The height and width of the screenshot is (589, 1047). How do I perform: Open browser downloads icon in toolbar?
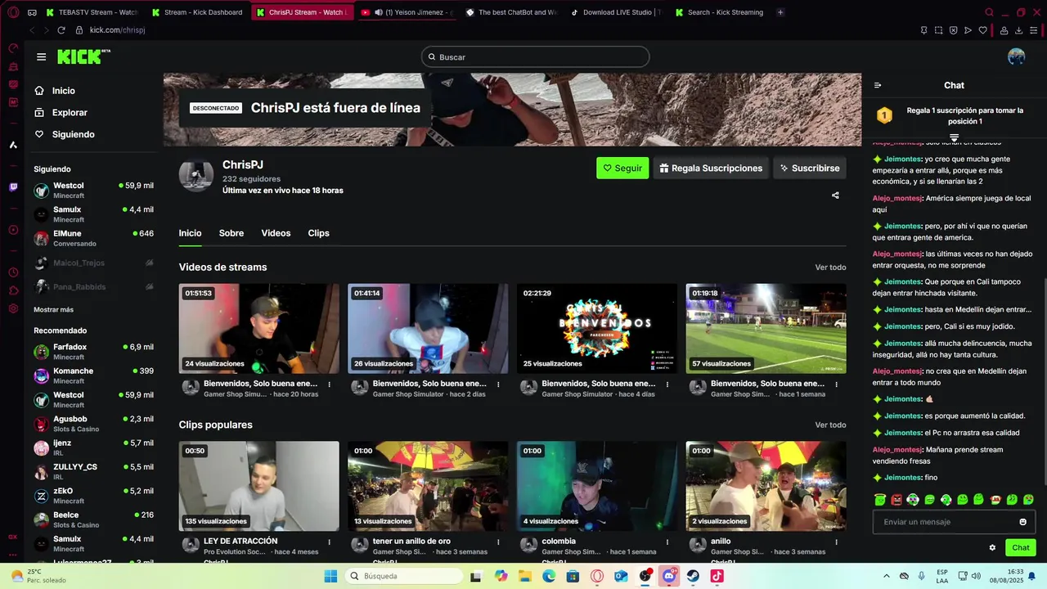[x=1019, y=30]
